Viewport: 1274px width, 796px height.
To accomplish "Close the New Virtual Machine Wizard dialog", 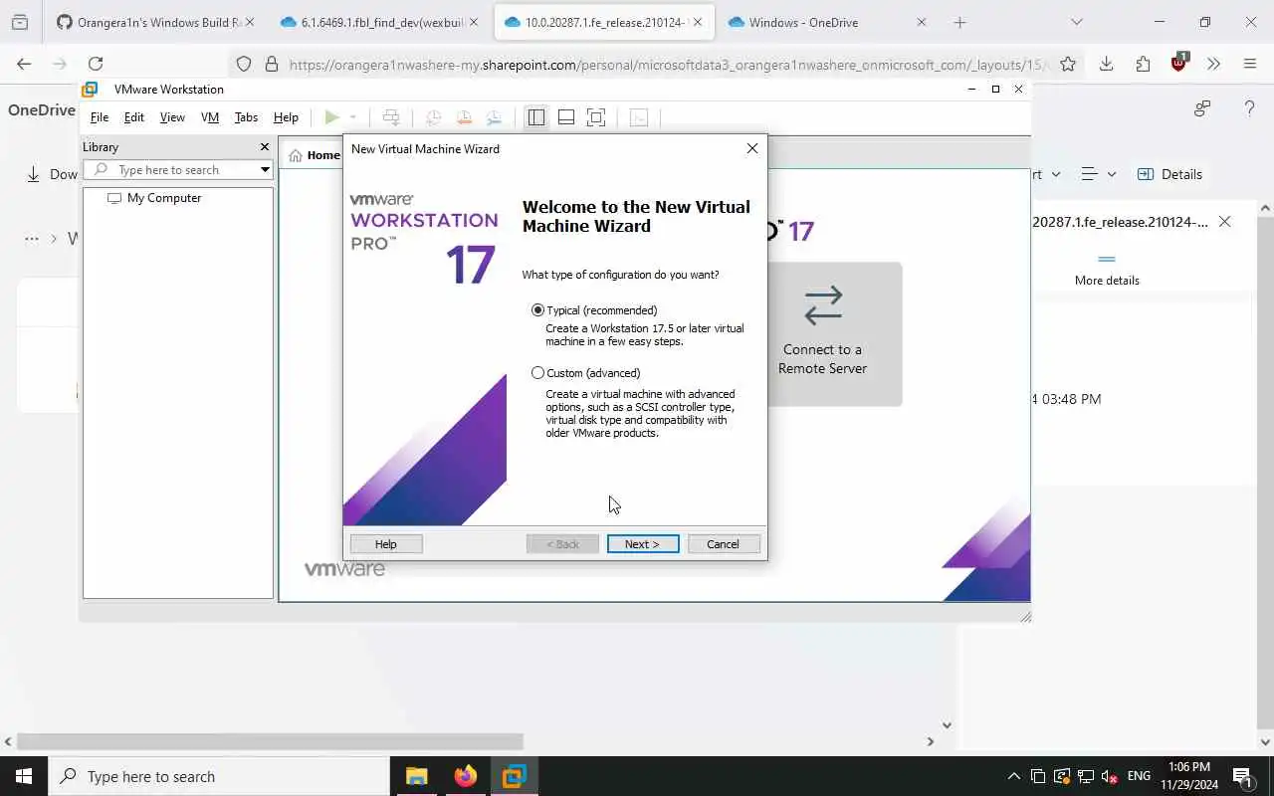I will tap(752, 148).
